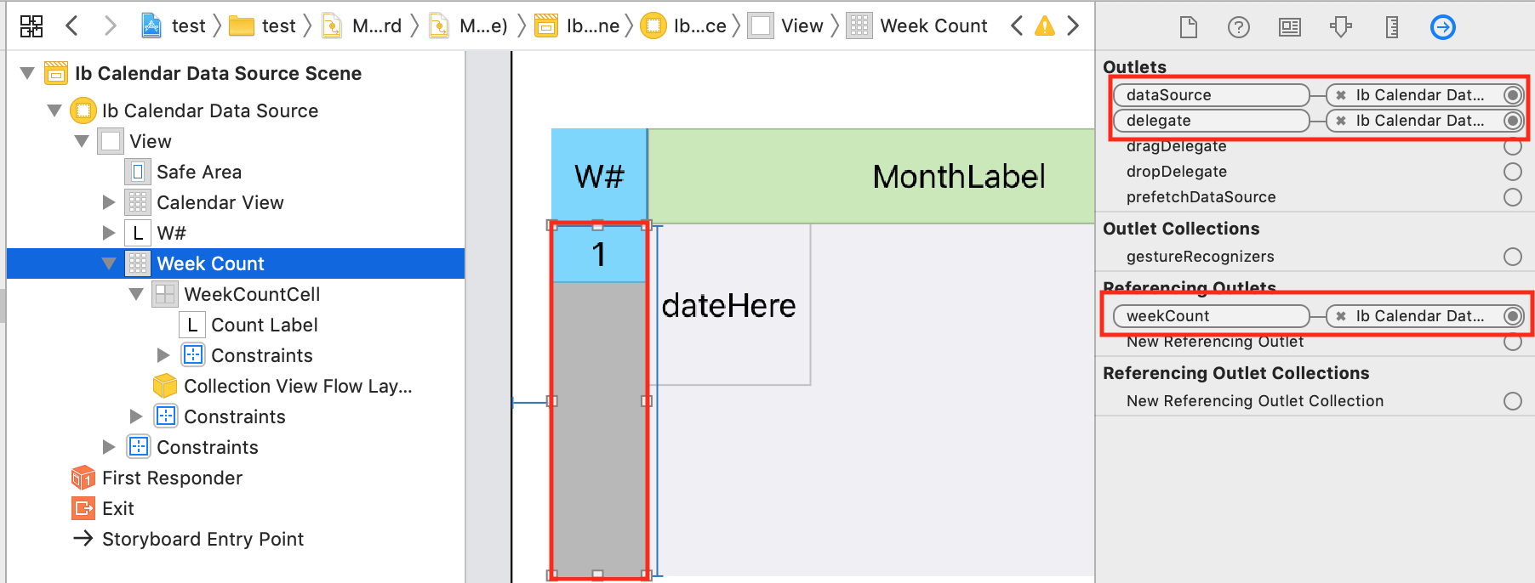Collapse the WeekCountCell disclosure triangle

point(136,294)
